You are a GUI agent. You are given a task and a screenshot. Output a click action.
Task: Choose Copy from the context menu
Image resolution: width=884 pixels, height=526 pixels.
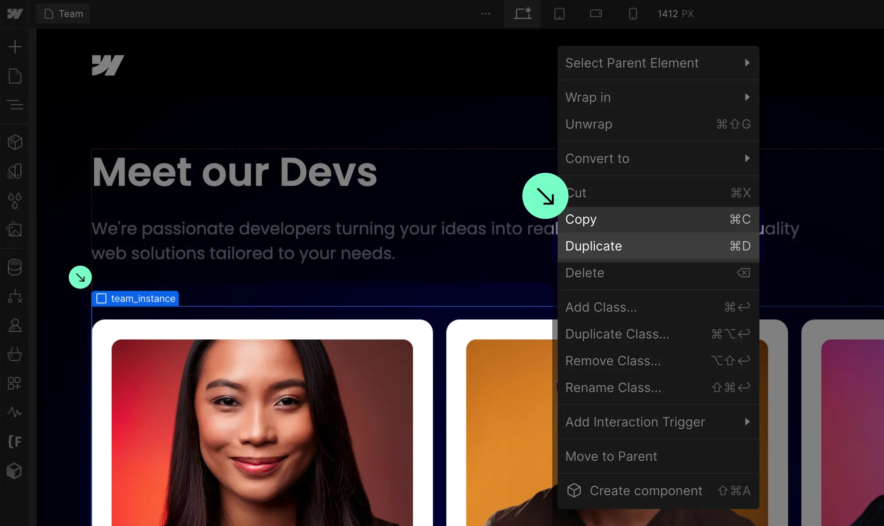658,219
